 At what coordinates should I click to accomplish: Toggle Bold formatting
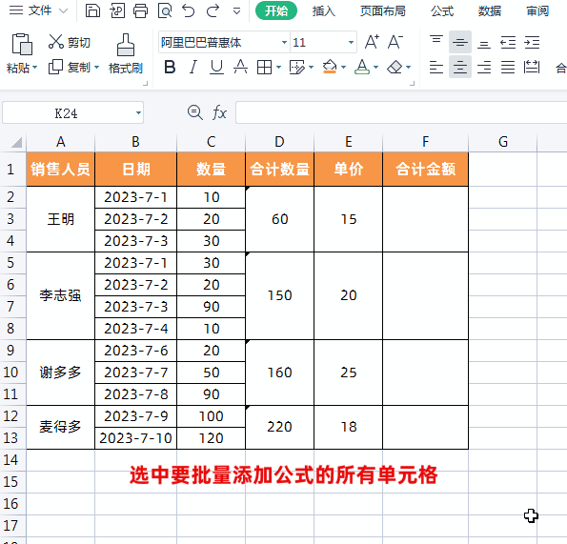pyautogui.click(x=170, y=68)
